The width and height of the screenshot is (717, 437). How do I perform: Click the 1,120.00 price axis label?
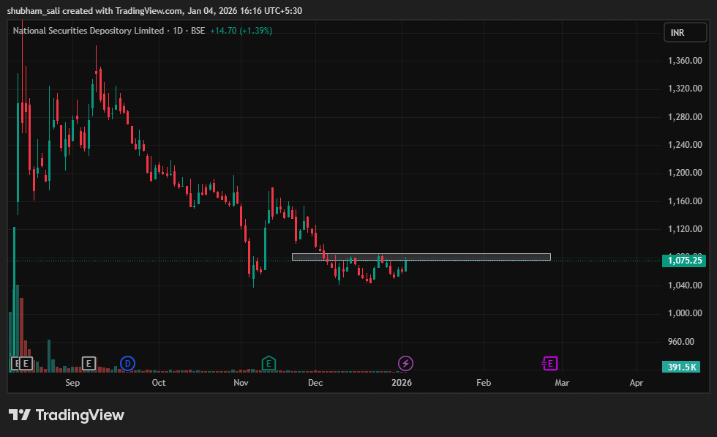685,229
